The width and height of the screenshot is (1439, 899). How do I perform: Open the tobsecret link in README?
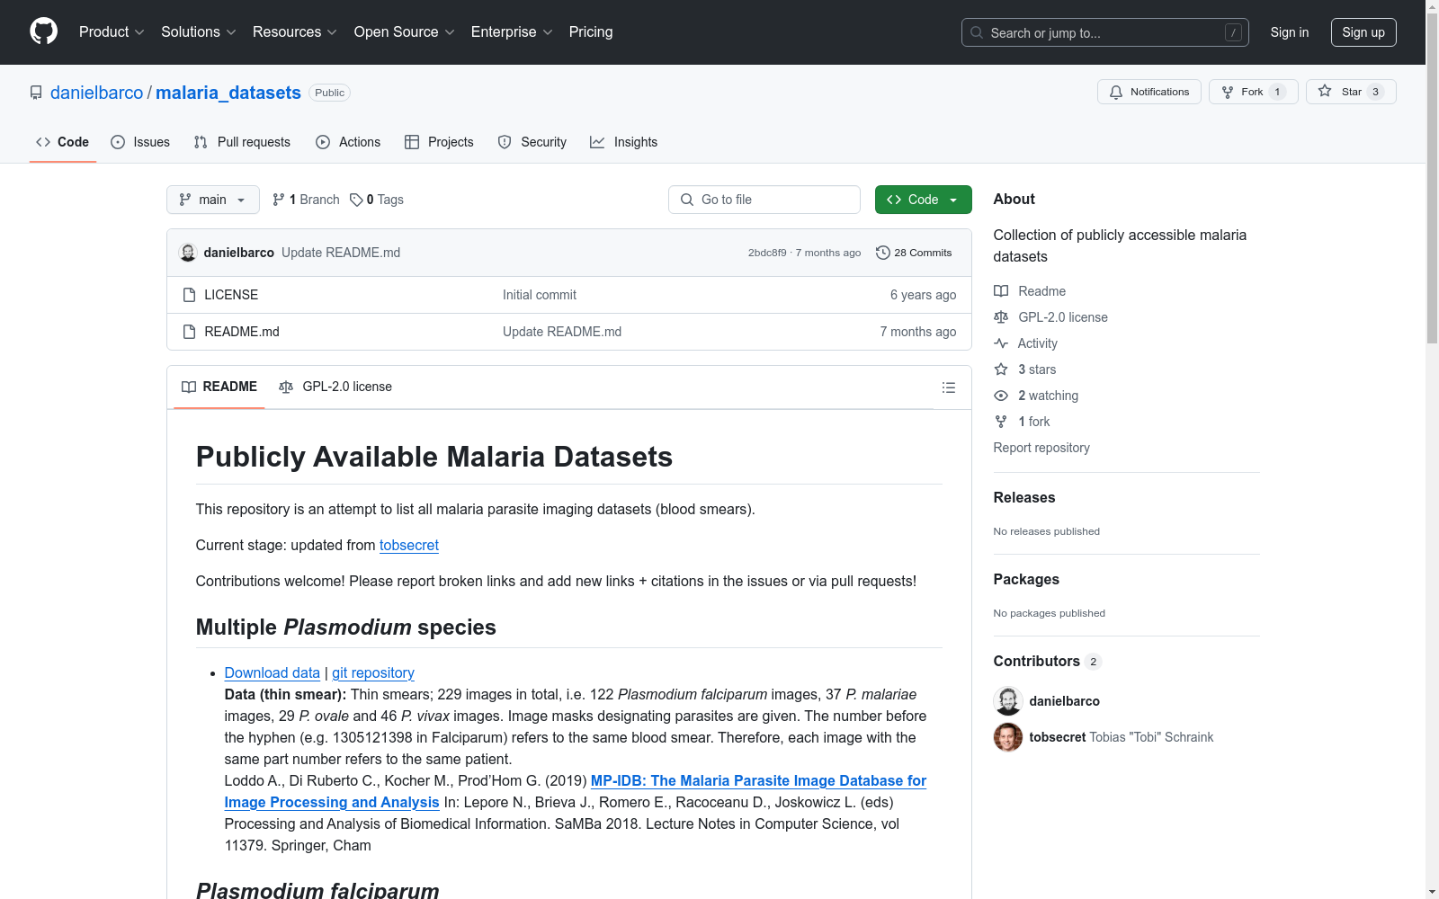pos(409,545)
